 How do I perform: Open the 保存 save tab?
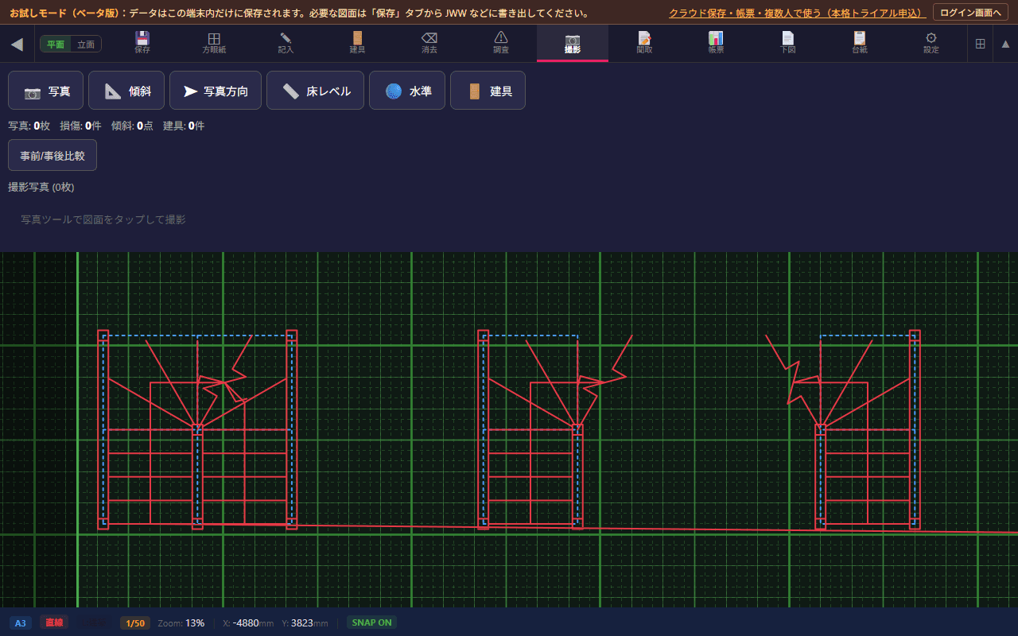point(142,43)
